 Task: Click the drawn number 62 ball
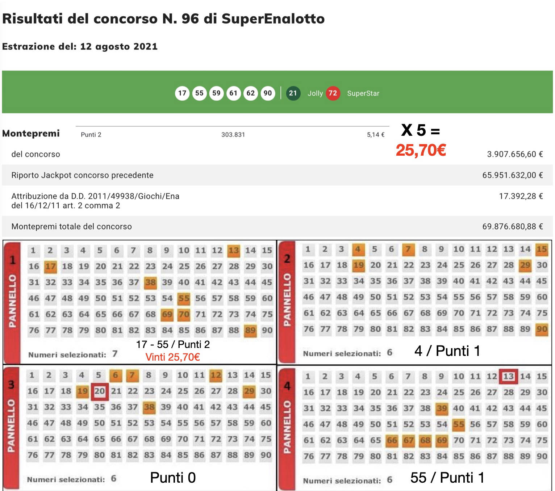coord(251,93)
